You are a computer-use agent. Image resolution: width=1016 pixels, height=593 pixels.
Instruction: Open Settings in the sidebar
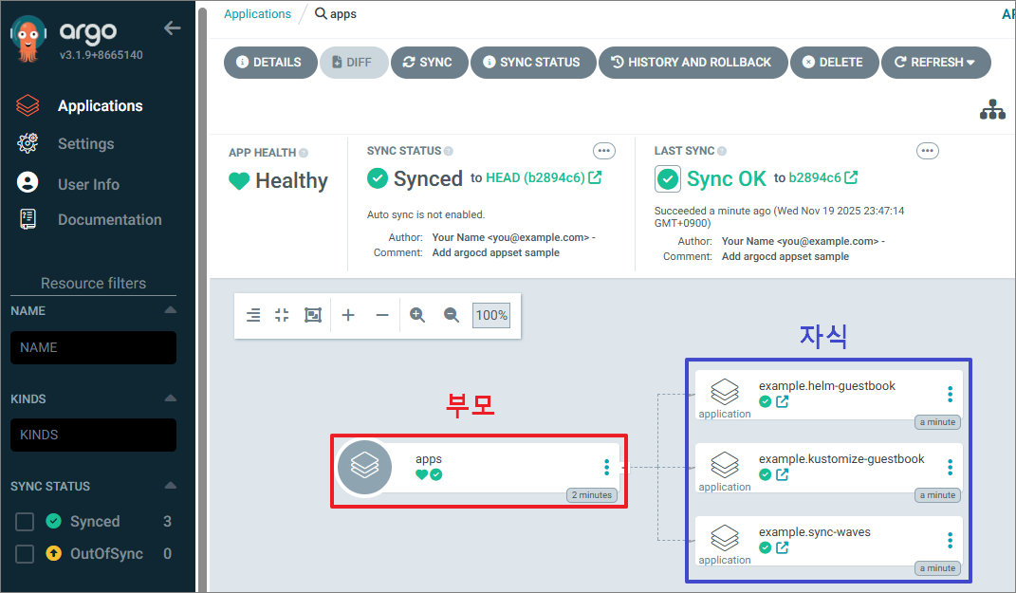pos(85,144)
